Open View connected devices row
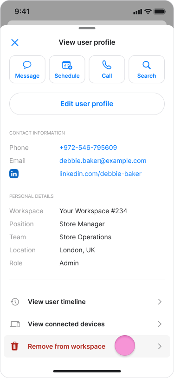 (87, 324)
